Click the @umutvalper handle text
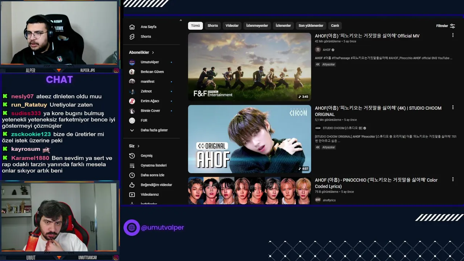This screenshot has width=464, height=261. click(x=162, y=228)
